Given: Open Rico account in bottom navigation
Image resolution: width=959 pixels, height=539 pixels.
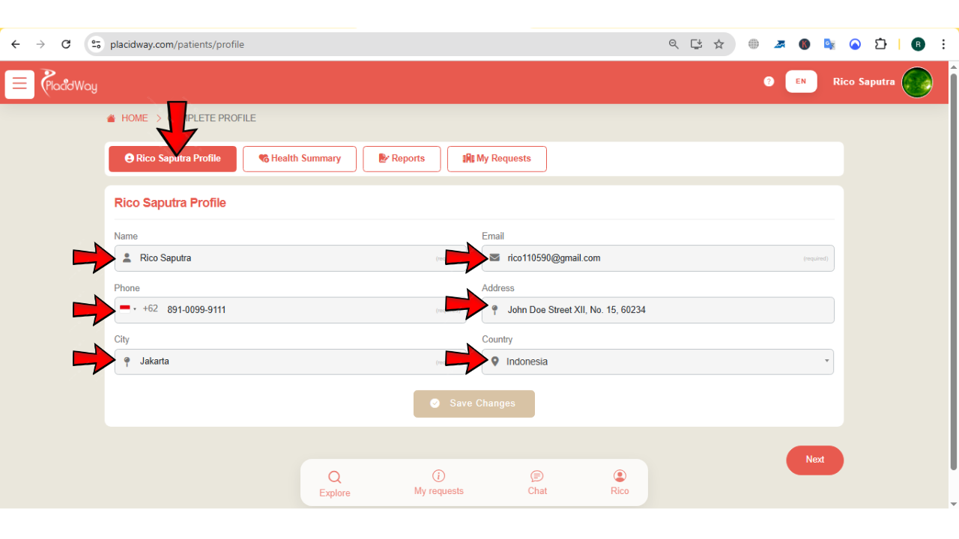Looking at the screenshot, I should click(620, 483).
